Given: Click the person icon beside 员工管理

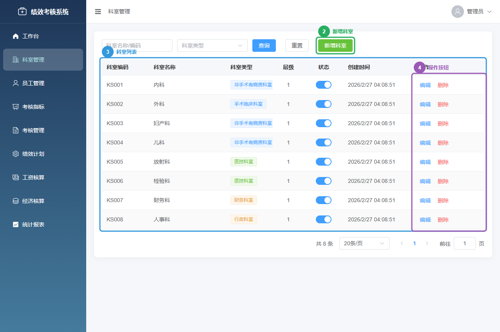Looking at the screenshot, I should click(x=16, y=83).
